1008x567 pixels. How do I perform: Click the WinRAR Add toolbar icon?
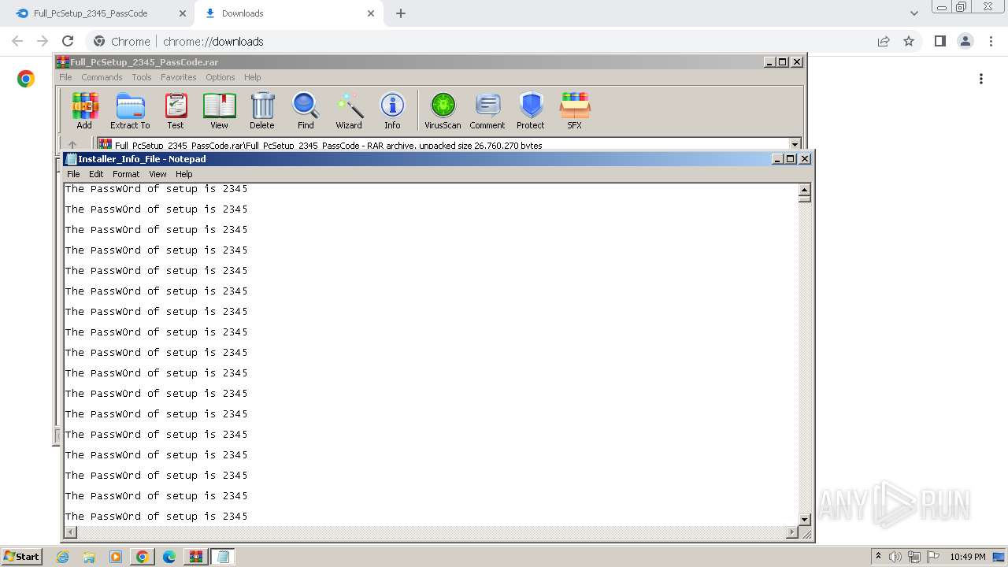click(84, 111)
